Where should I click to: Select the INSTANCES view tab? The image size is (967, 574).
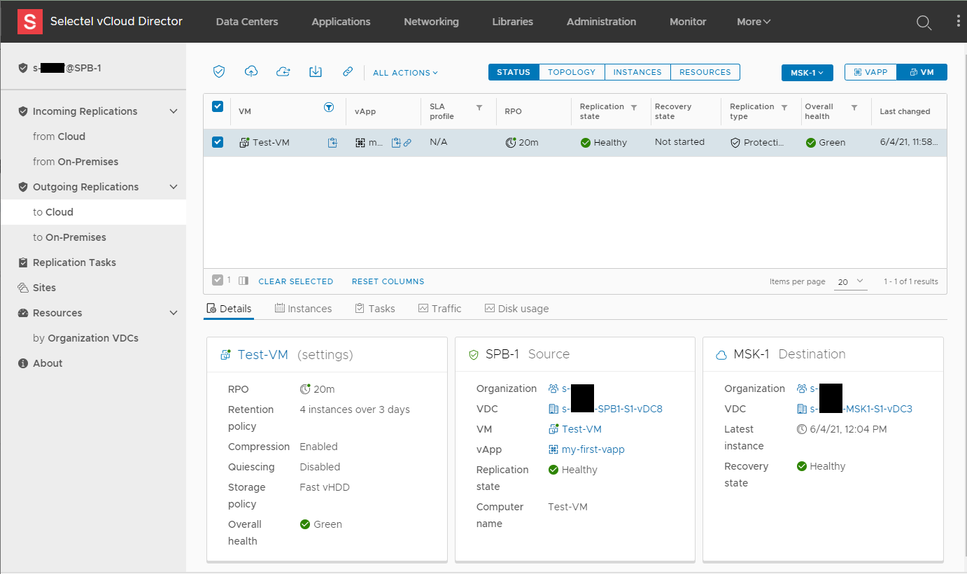point(637,72)
